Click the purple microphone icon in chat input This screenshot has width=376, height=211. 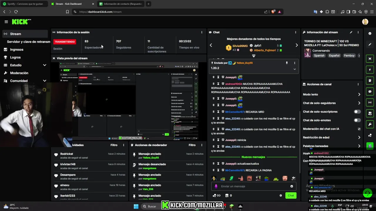tap(216, 186)
